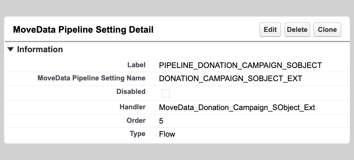
Task: Select the PIPELINE_DONATION_CAMPAIGN_SOBJECT label value
Action: [x=240, y=65]
